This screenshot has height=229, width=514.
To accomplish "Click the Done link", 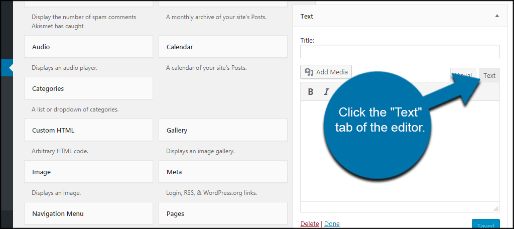I will (332, 223).
